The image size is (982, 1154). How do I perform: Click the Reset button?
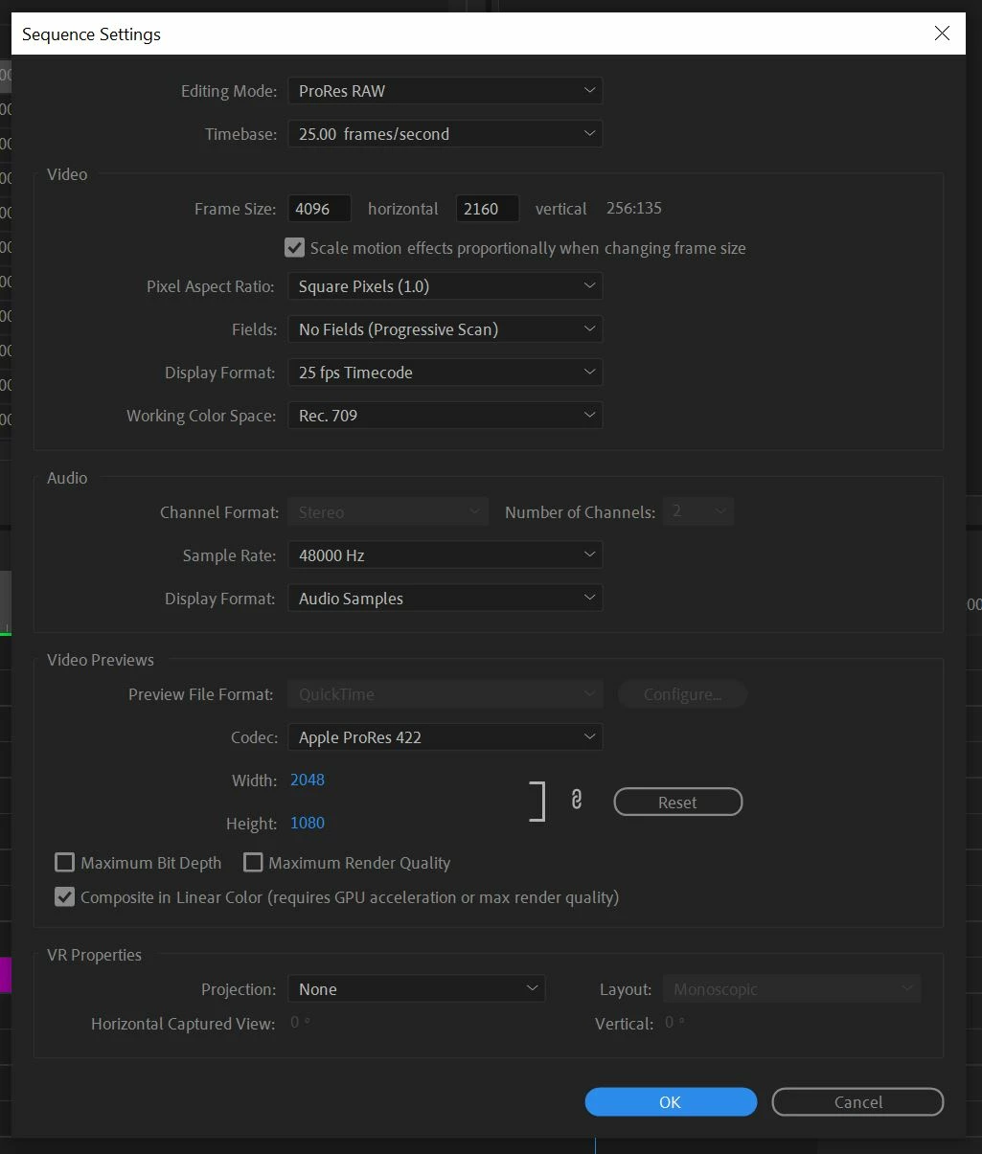(677, 803)
